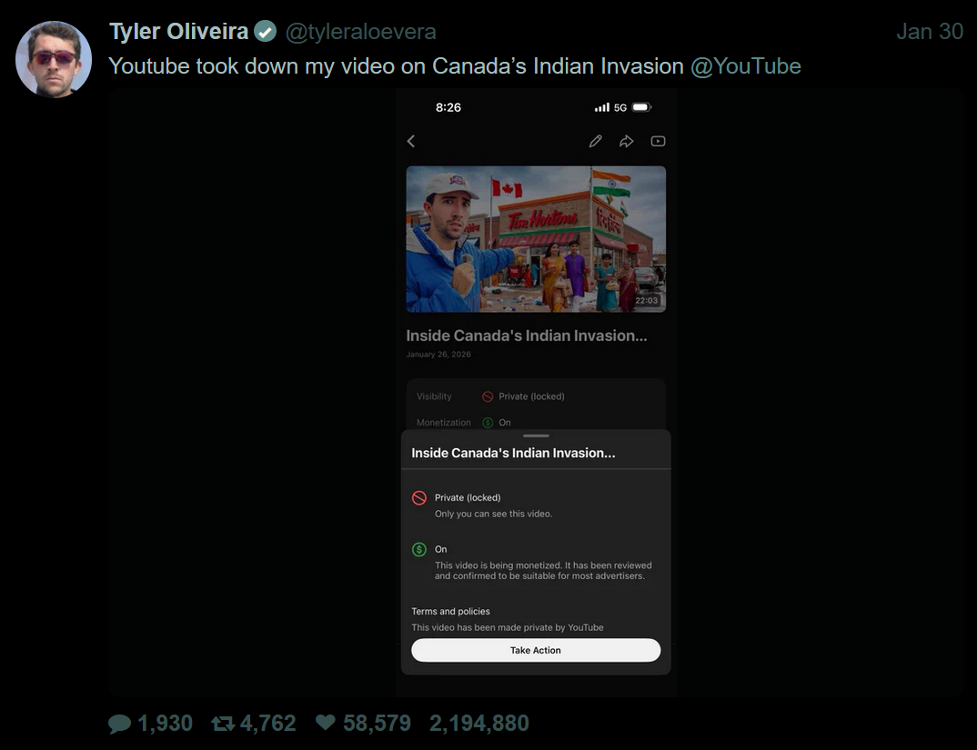Click the Tyler Oliveira display name
The width and height of the screenshot is (977, 750).
tap(178, 32)
